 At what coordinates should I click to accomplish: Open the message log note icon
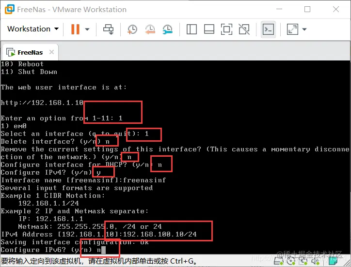(x=333, y=261)
